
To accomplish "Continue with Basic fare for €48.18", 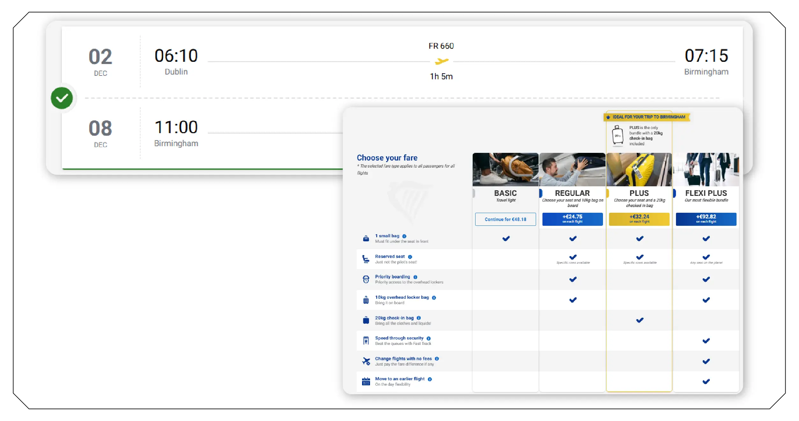I will 505,219.
